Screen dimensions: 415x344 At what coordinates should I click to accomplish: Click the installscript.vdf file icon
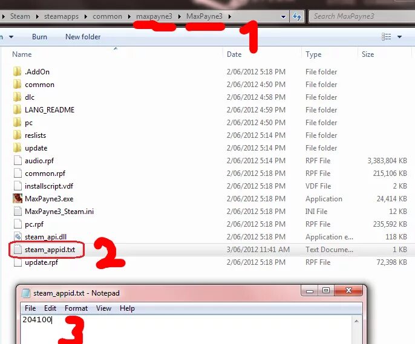click(18, 186)
